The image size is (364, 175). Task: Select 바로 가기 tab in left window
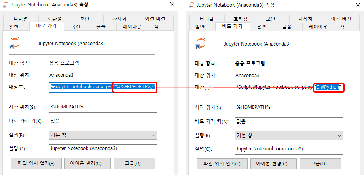46,26
